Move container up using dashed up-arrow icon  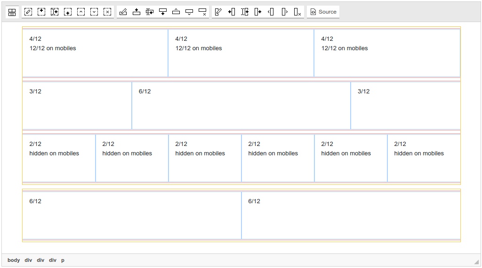point(81,12)
